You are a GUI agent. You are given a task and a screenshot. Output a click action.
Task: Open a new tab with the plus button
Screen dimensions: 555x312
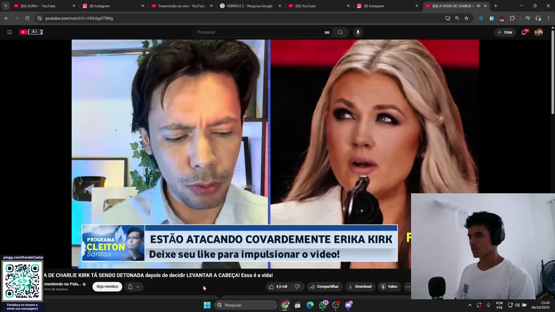(x=496, y=6)
